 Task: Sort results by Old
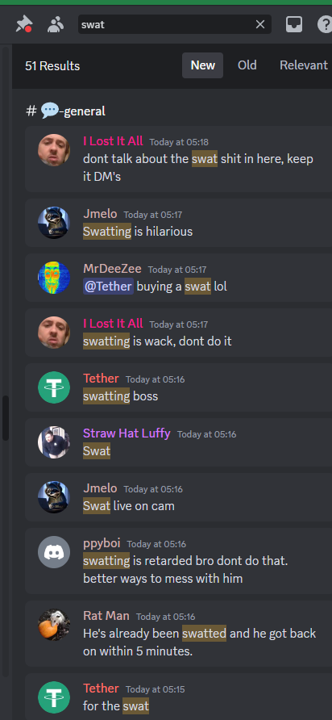pyautogui.click(x=247, y=65)
